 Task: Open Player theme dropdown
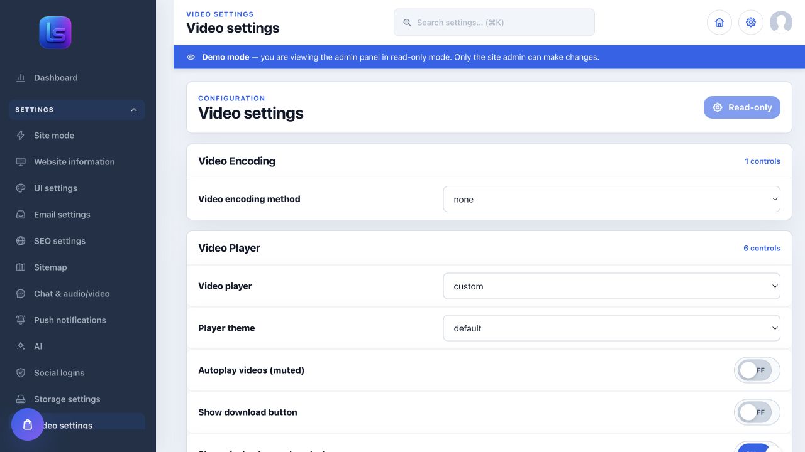pyautogui.click(x=612, y=328)
